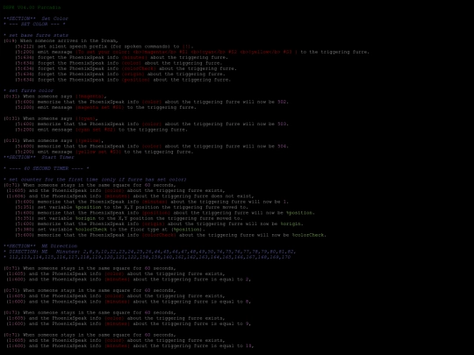Image resolution: width=474 pixels, height=355 pixels.
Task: Click 'set variable %colorCheck to the floor type' line
Action: pyautogui.click(x=110, y=230)
